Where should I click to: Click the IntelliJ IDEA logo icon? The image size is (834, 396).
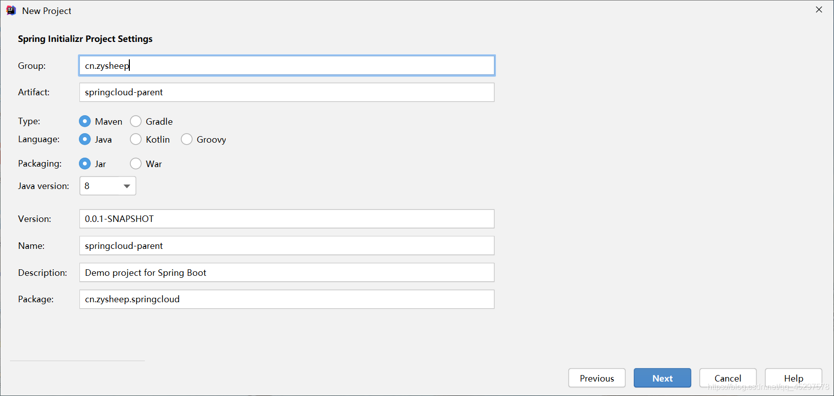[x=11, y=10]
